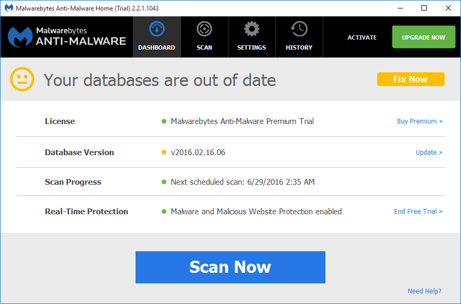The height and width of the screenshot is (304, 461).
Task: Click the ACTIVATE button
Action: 362,37
